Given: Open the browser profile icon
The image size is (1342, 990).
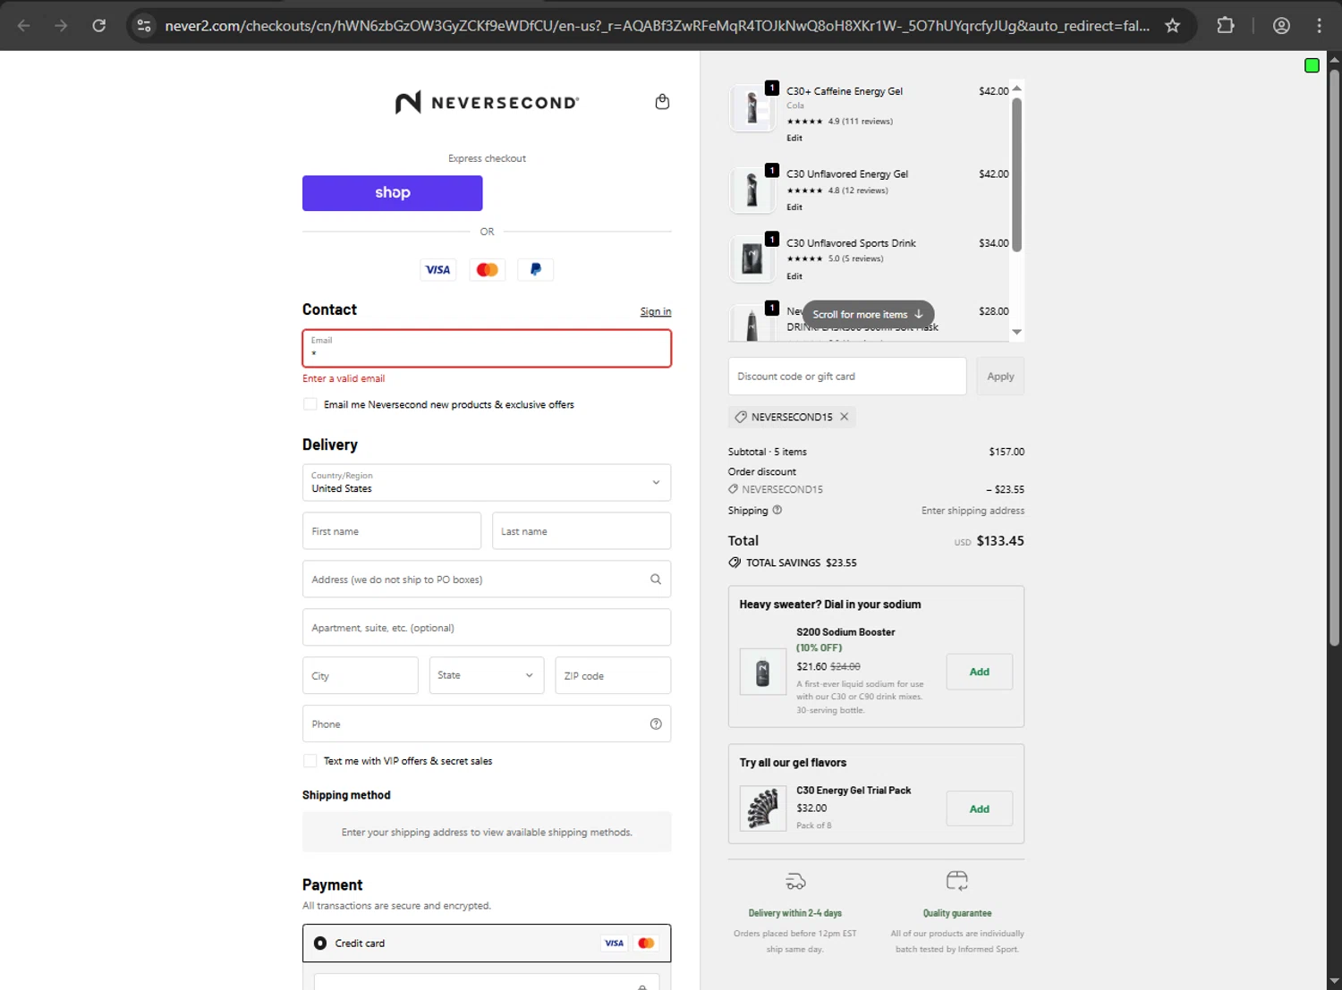Looking at the screenshot, I should point(1281,26).
